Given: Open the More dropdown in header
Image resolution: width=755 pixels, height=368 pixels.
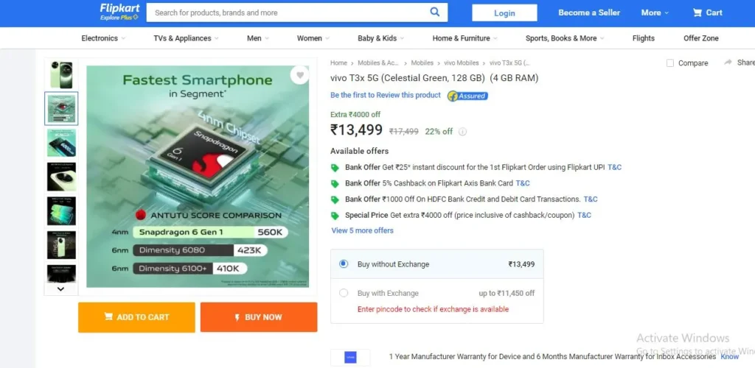Looking at the screenshot, I should click(x=655, y=13).
